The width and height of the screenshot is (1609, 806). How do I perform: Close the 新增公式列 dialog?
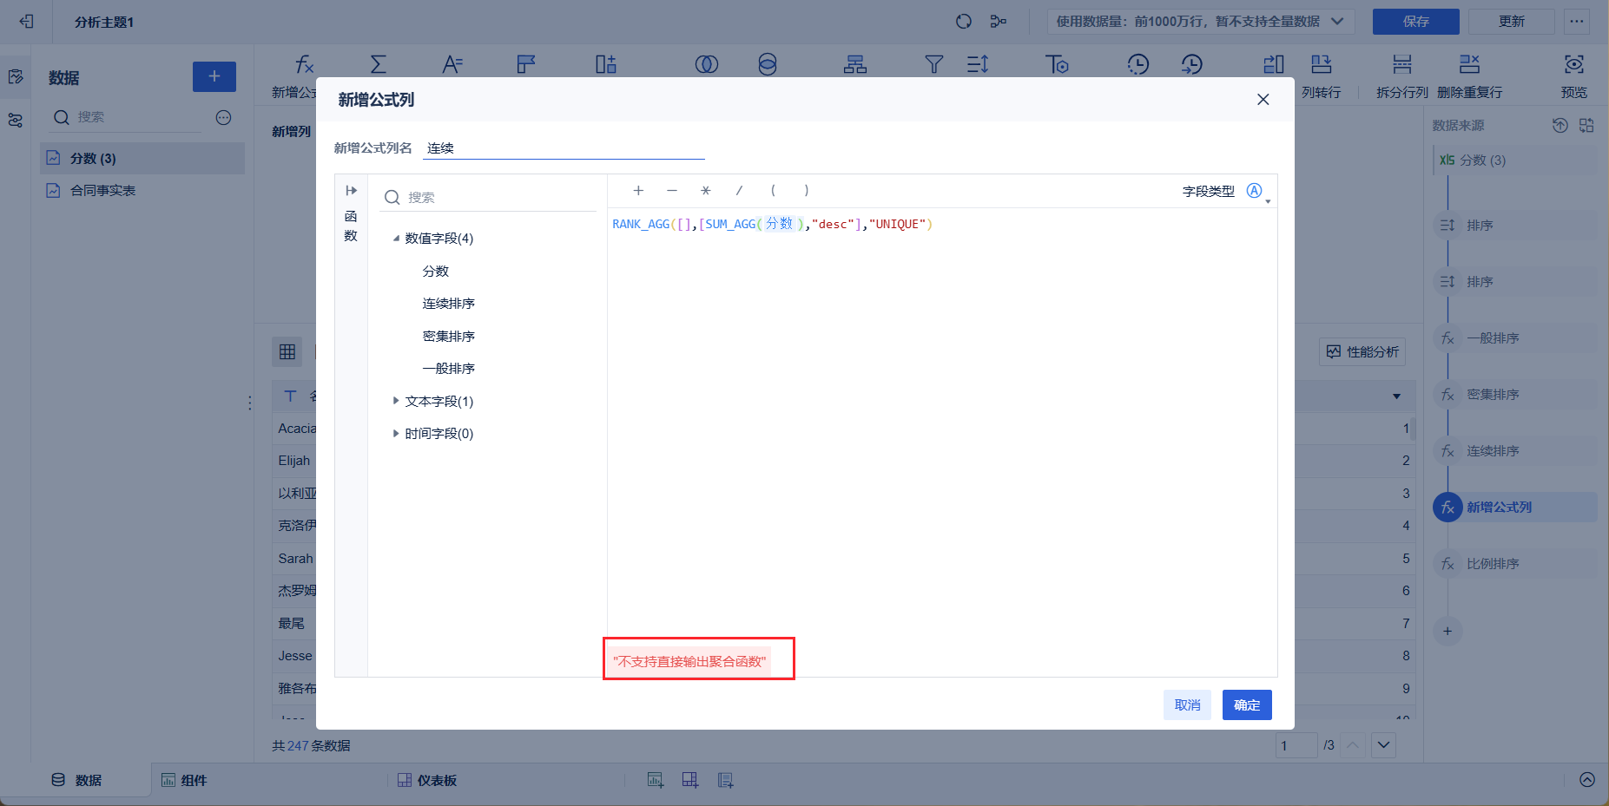1263,100
